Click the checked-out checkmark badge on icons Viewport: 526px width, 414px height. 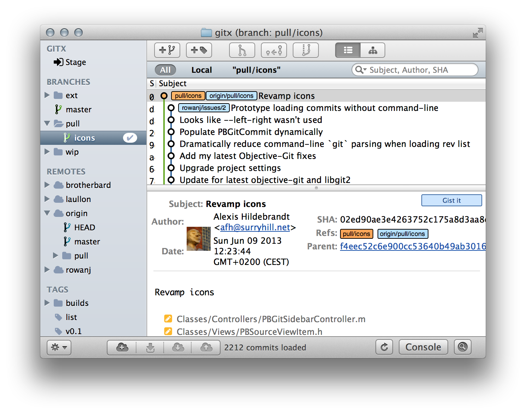(x=130, y=138)
